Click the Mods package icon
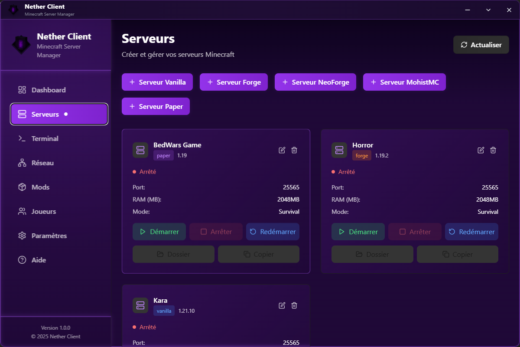Screen dimensions: 520x347 (22, 187)
